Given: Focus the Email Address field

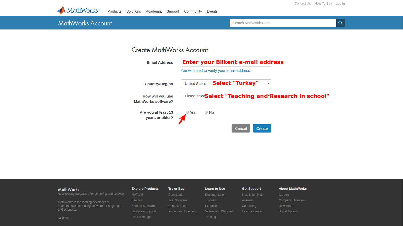Looking at the screenshot, I should (226, 62).
